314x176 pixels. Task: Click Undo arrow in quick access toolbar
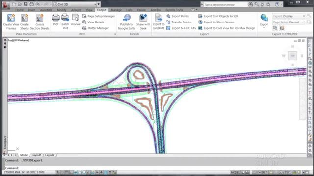click(37, 4)
